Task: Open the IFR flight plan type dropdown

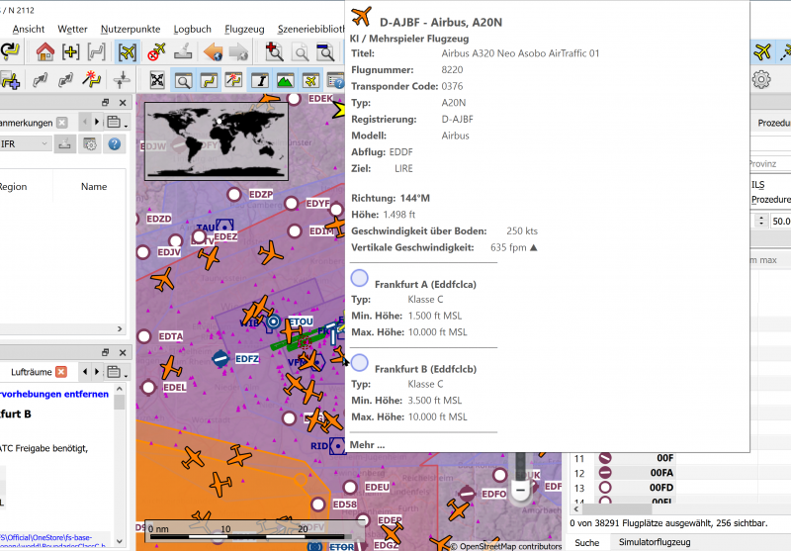Action: tap(25, 143)
